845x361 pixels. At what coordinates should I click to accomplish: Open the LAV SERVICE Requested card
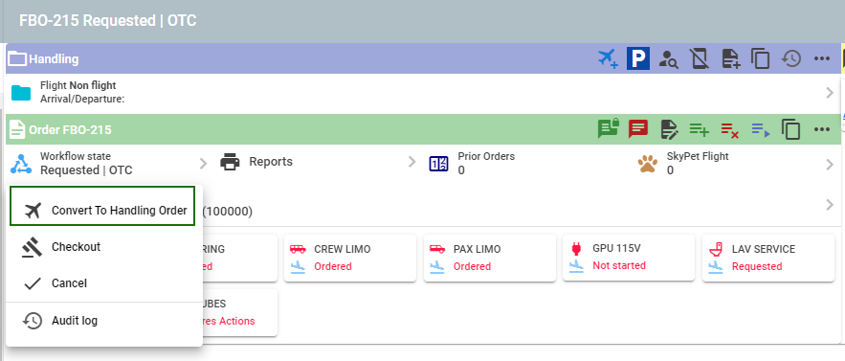(x=767, y=258)
